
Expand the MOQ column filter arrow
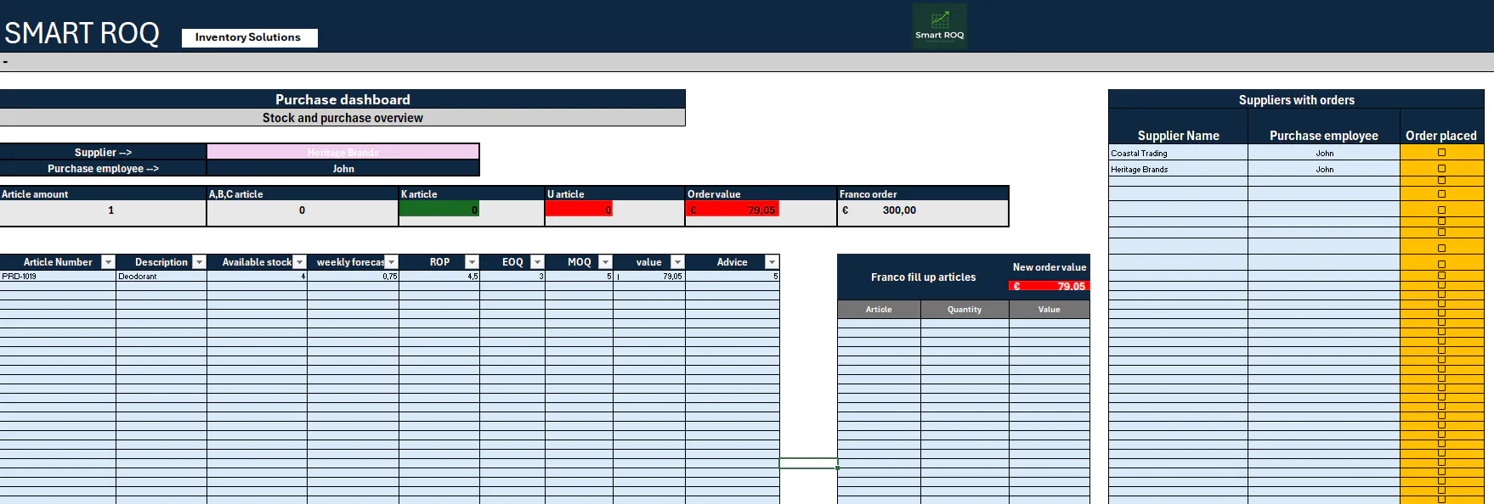point(605,262)
